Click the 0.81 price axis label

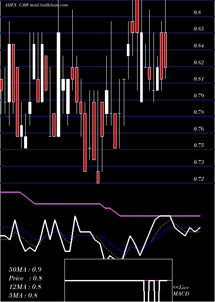pos(199,79)
